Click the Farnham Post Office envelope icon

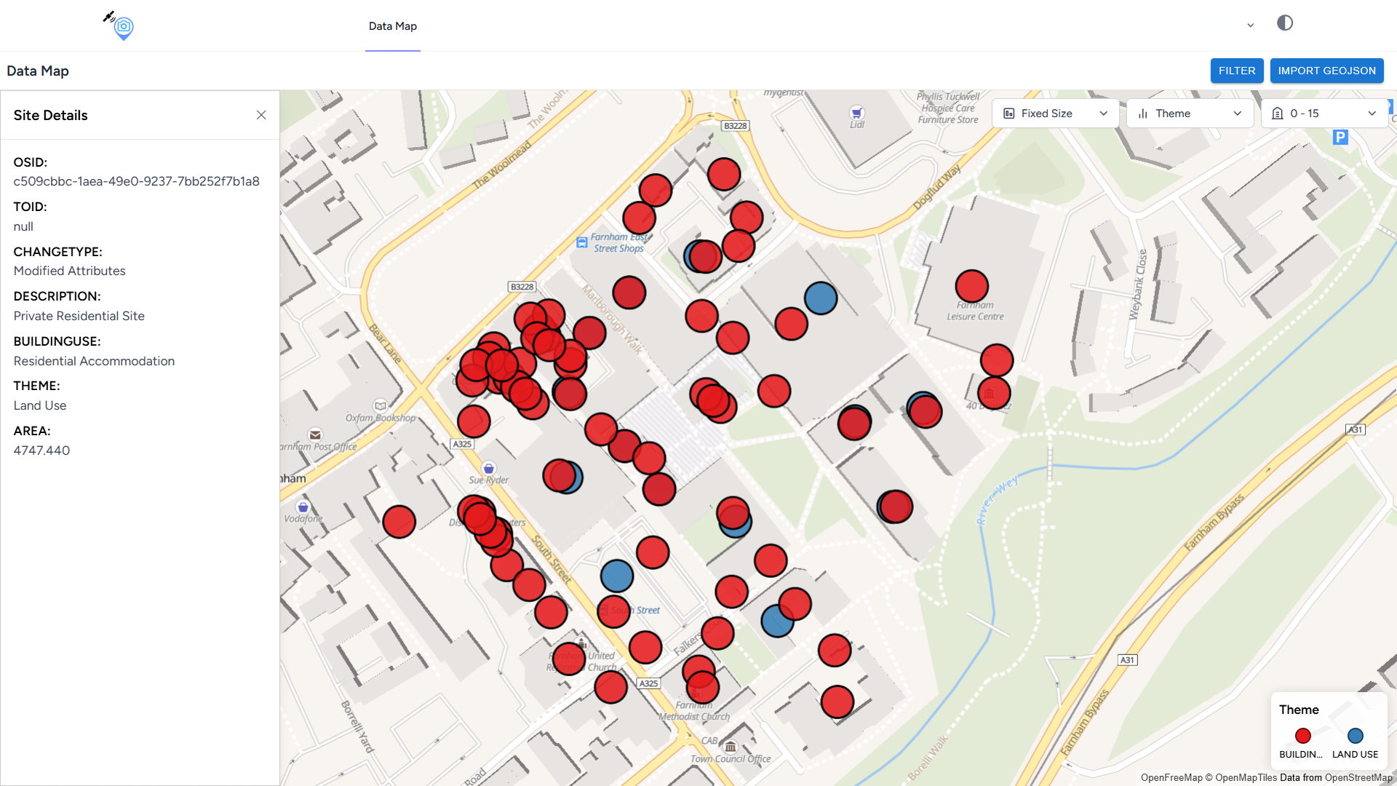coord(315,434)
